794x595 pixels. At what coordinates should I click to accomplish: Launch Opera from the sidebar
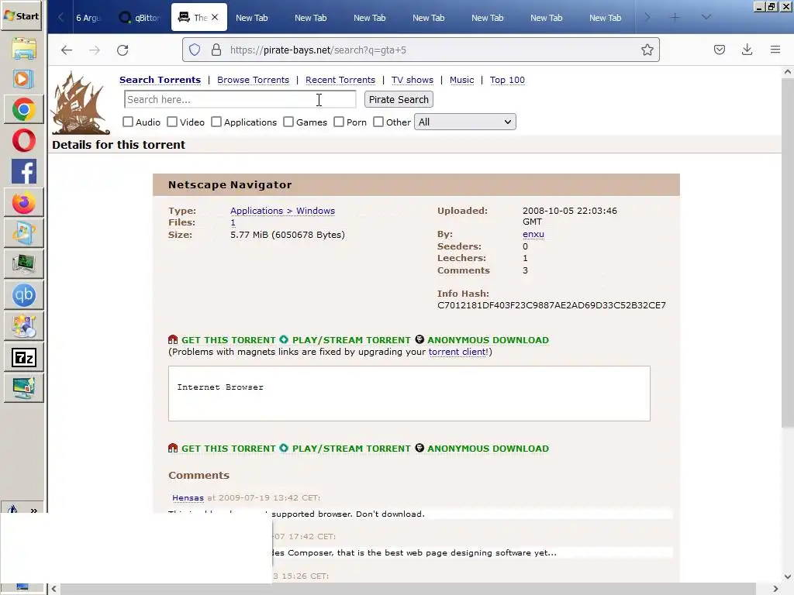[x=24, y=141]
